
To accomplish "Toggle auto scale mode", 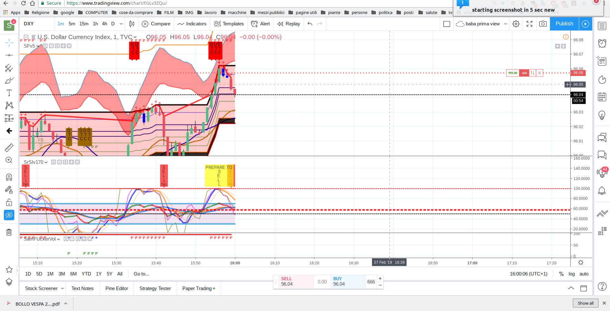I will pyautogui.click(x=584, y=274).
